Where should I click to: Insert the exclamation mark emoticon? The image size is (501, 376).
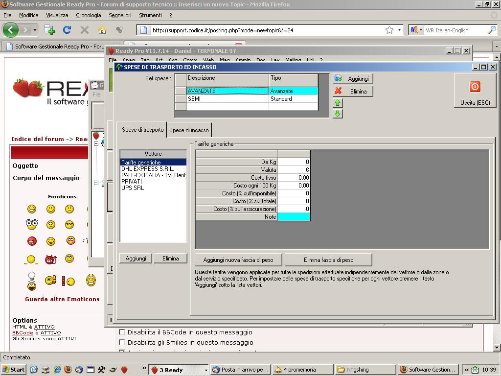[68, 281]
